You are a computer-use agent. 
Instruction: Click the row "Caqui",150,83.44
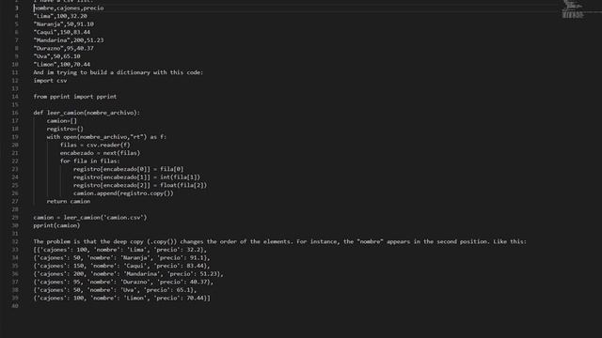[x=62, y=32]
